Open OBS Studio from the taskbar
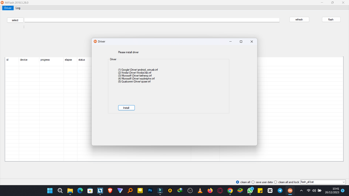Image resolution: width=349 pixels, height=196 pixels. coord(190,191)
